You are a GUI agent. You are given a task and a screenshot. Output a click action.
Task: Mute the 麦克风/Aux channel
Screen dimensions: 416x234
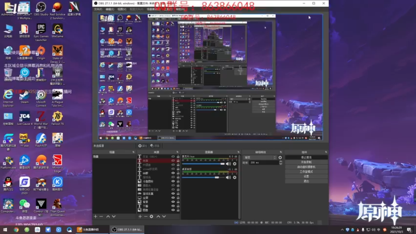tap(228, 164)
